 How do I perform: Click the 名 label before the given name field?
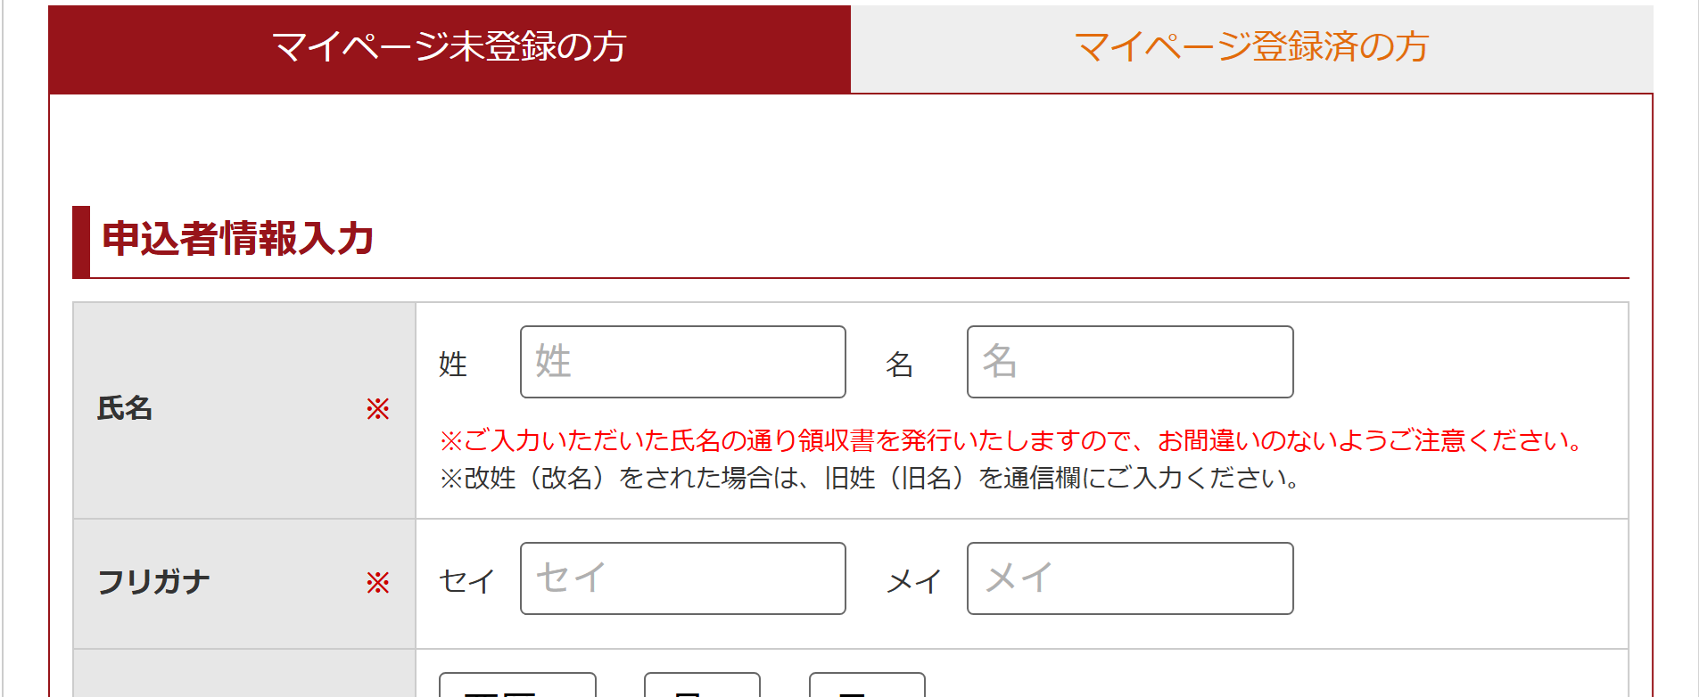pos(899,364)
